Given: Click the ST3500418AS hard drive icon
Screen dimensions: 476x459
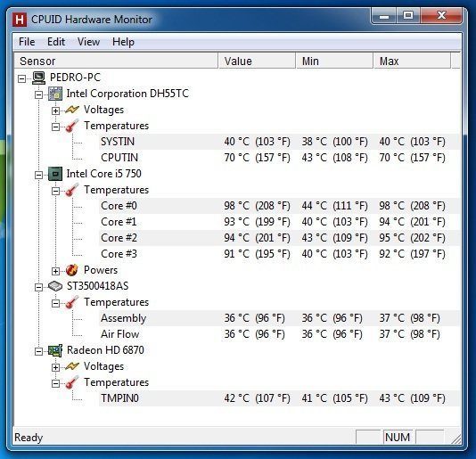Looking at the screenshot, I should tap(55, 286).
